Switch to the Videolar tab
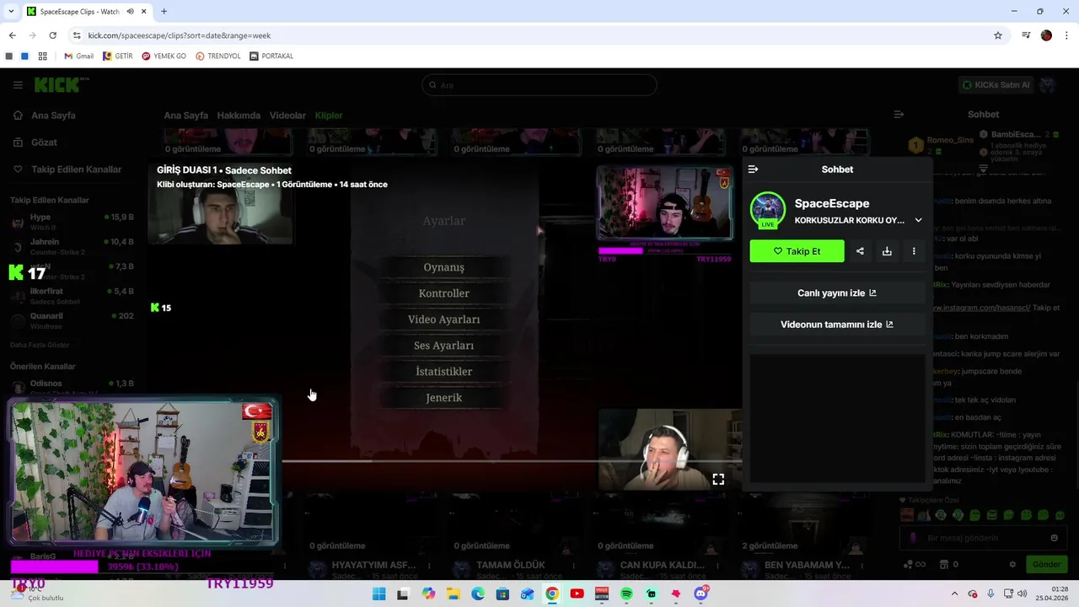The width and height of the screenshot is (1079, 607). [x=287, y=115]
